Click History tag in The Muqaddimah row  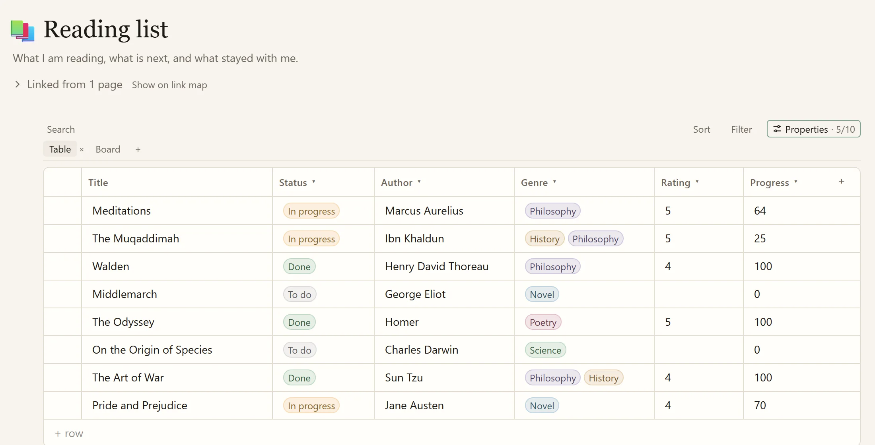coord(545,239)
